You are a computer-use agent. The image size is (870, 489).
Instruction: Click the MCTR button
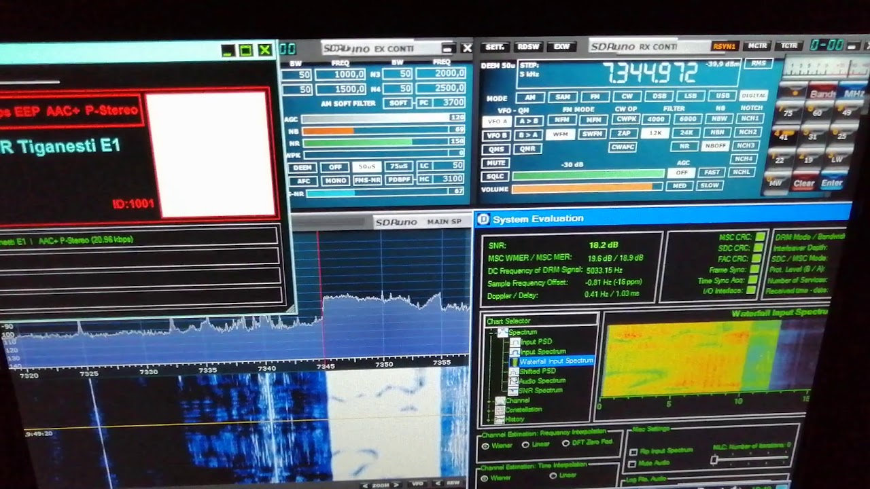pos(757,46)
